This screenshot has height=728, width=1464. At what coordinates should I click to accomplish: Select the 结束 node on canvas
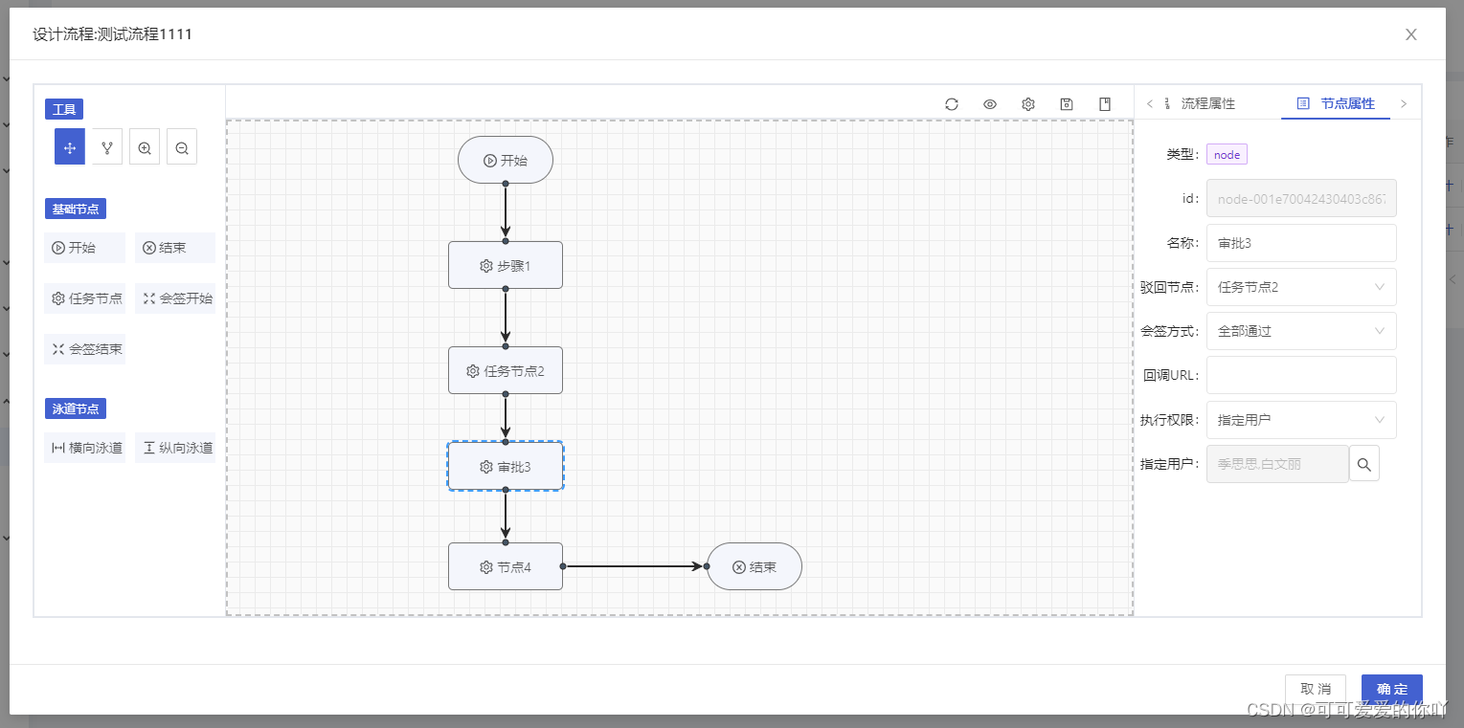pos(755,566)
